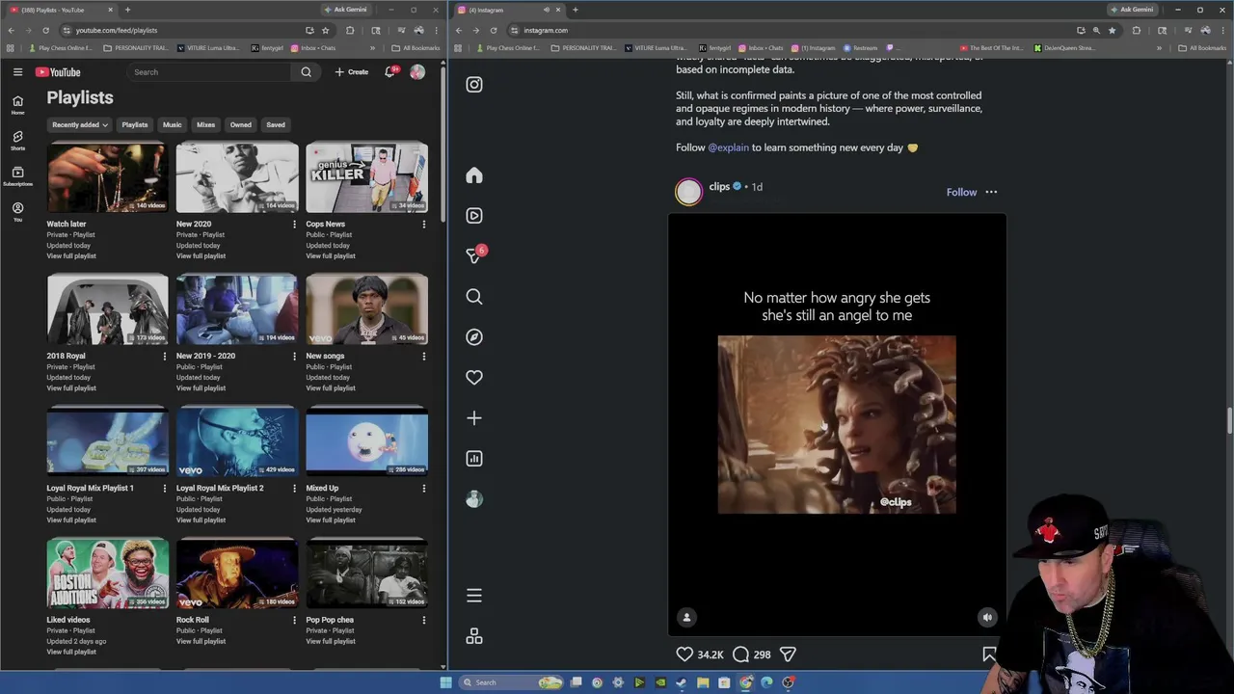Viewport: 1234px width, 694px height.
Task: Open comments on the clips post
Action: coord(740,654)
